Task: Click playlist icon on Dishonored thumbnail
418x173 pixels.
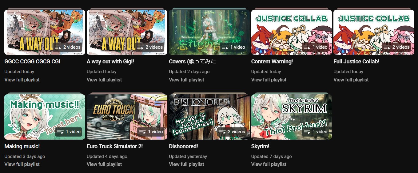Action: click(223, 132)
